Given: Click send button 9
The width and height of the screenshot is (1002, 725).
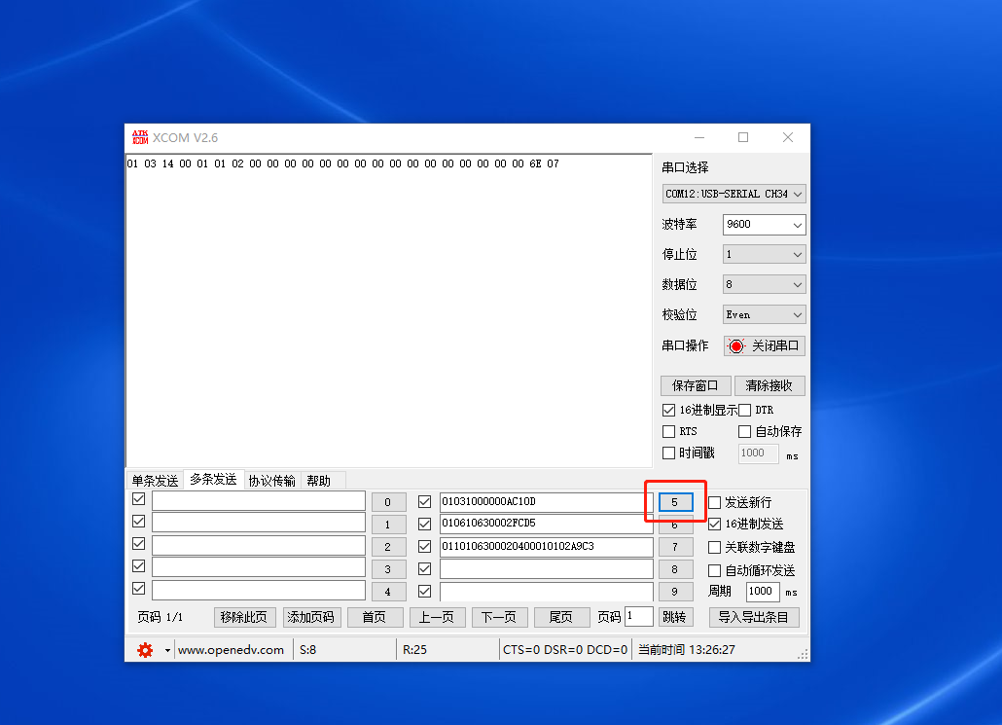Looking at the screenshot, I should pos(675,592).
